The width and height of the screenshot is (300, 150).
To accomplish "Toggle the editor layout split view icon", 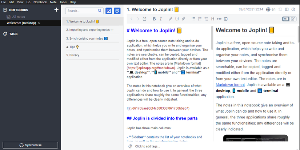I will [x=287, y=9].
